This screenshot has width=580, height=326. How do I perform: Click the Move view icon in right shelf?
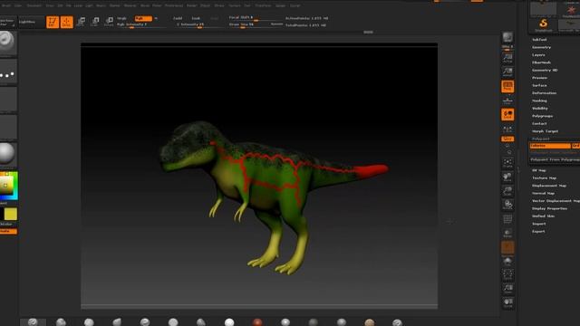507,177
